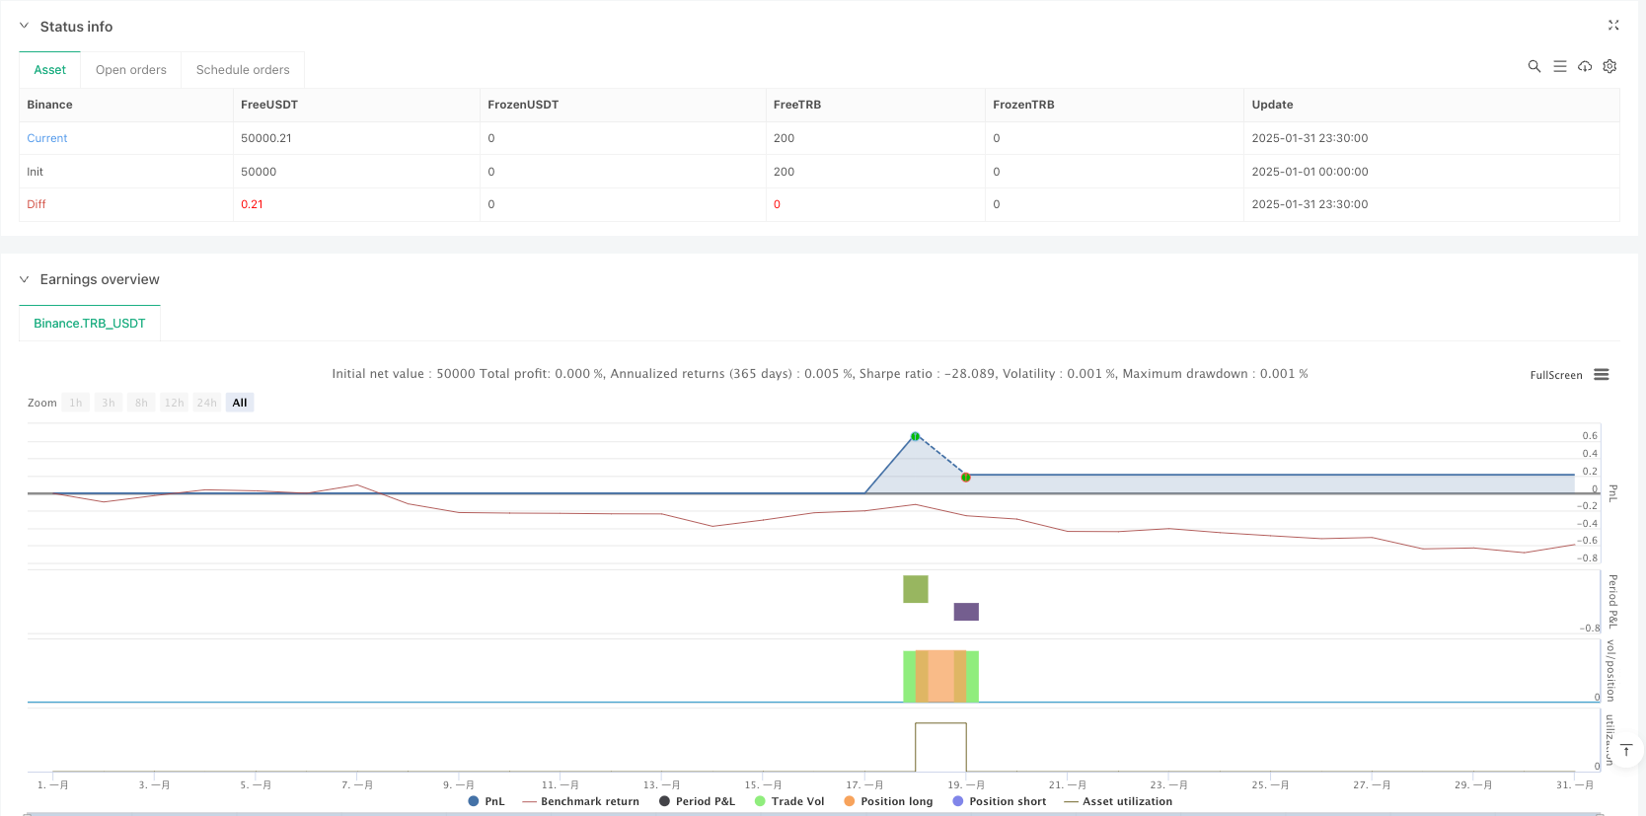Click the search icon in Status info

(x=1534, y=66)
